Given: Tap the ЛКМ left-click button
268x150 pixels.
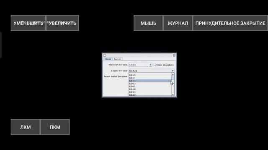Looking at the screenshot, I should 25,127.
